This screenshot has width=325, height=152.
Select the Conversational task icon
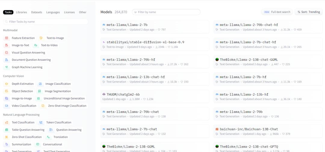tap(38, 144)
